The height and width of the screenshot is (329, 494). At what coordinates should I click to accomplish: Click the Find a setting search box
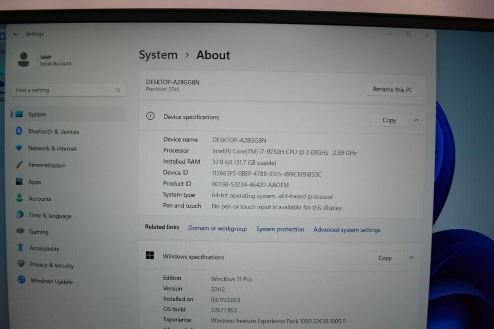pos(68,90)
